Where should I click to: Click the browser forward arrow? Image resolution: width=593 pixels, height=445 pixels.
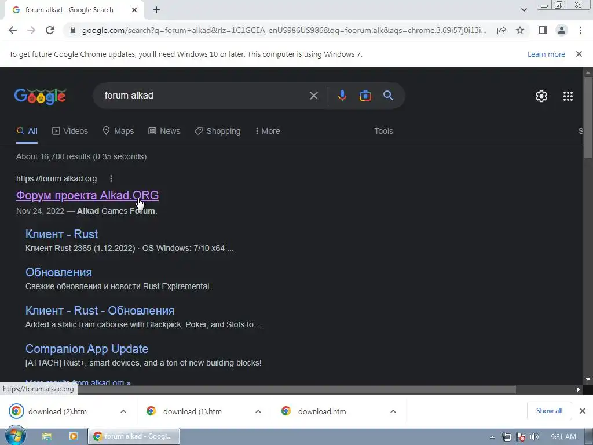(31, 30)
